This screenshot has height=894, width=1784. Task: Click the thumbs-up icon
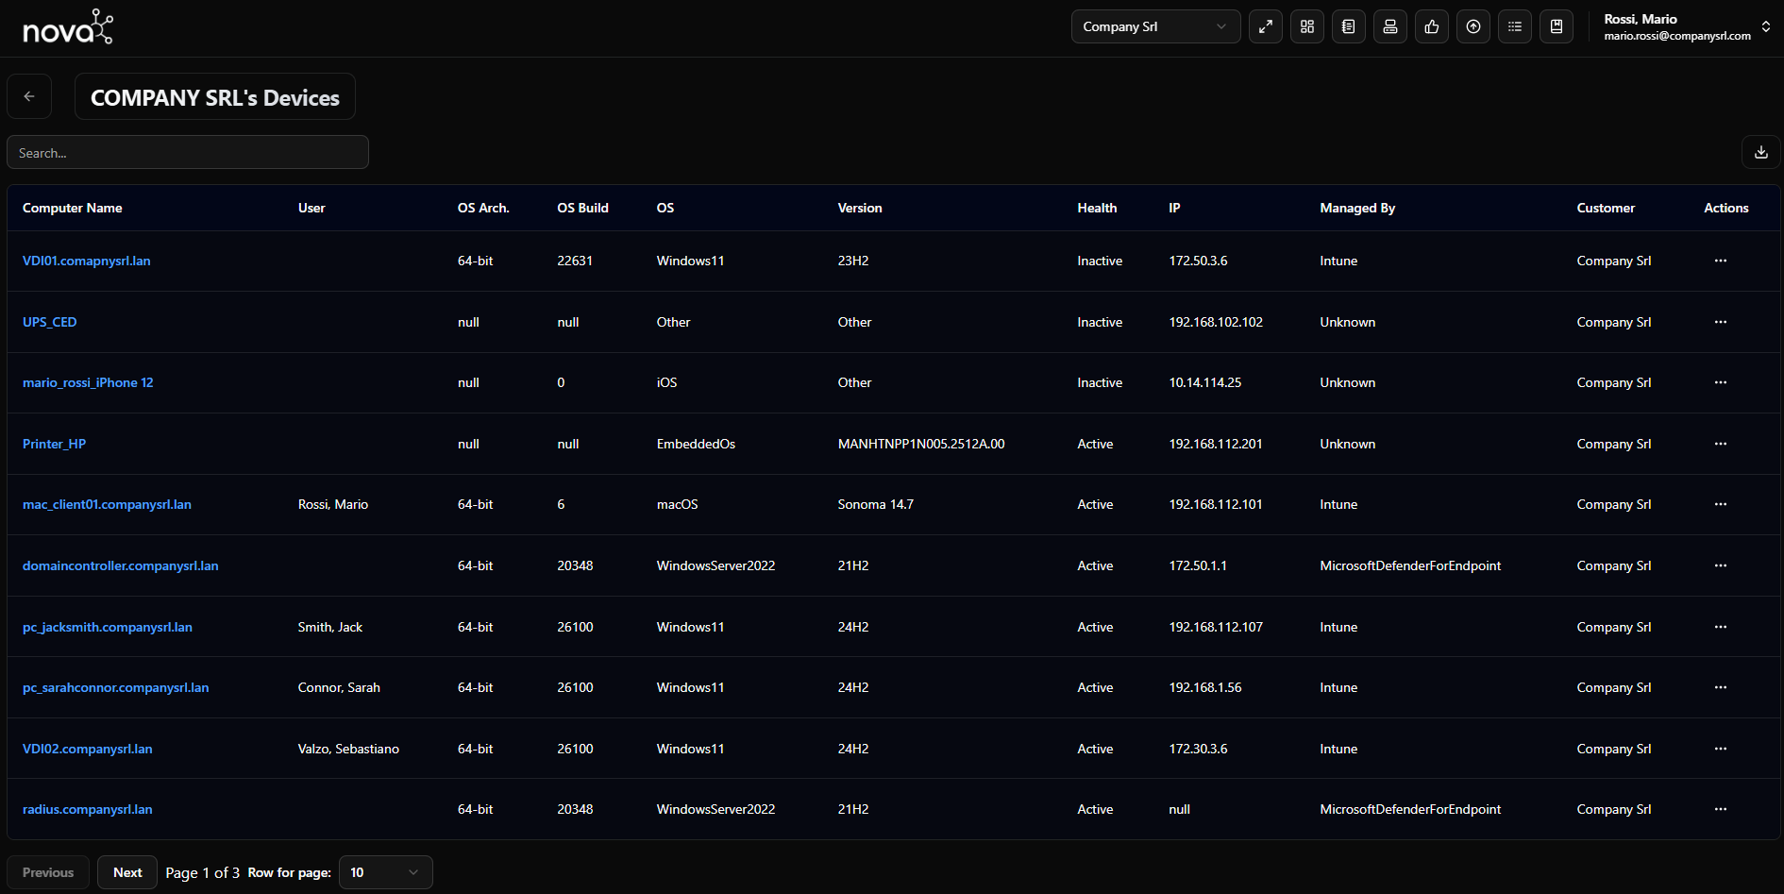click(1431, 26)
